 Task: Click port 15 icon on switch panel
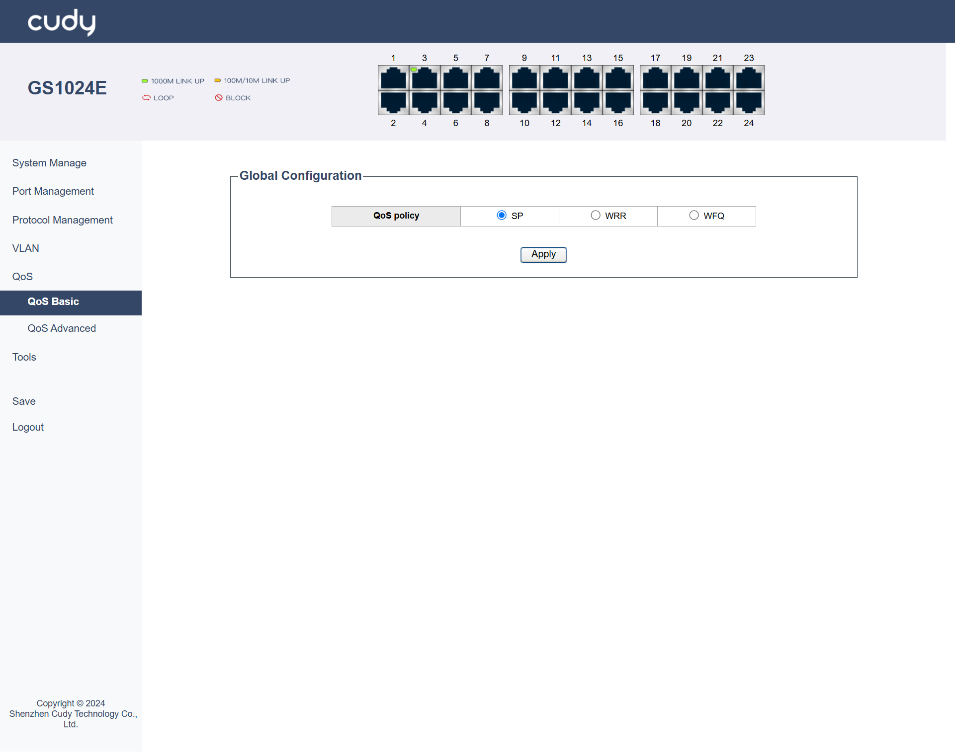point(618,78)
